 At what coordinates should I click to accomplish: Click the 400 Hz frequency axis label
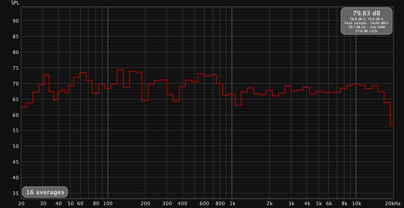[x=183, y=204]
